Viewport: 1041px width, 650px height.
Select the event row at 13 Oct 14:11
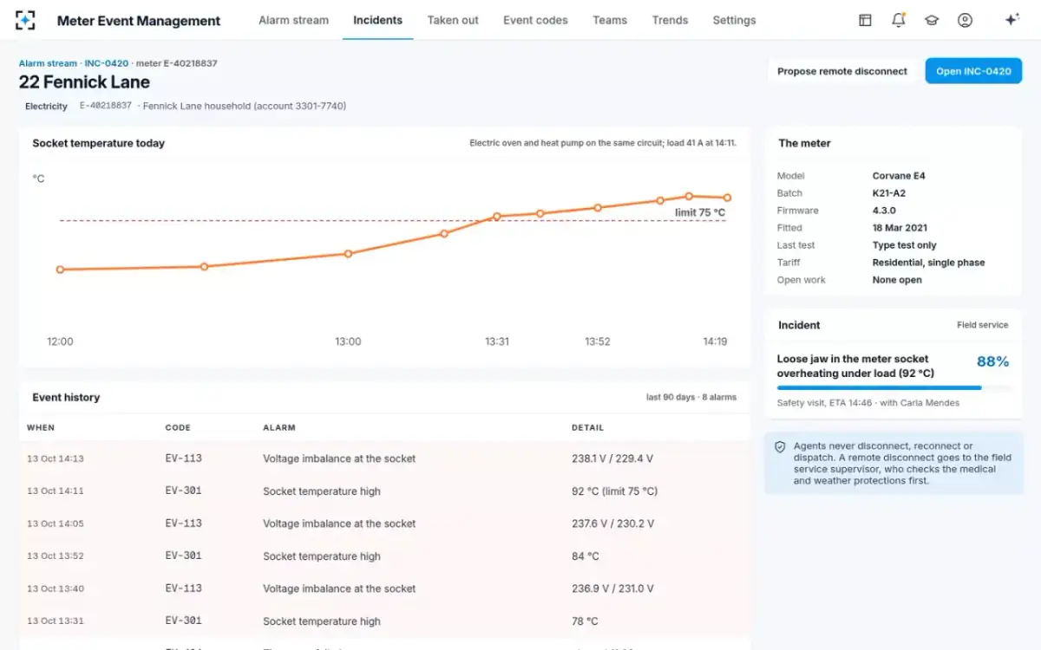pos(384,491)
